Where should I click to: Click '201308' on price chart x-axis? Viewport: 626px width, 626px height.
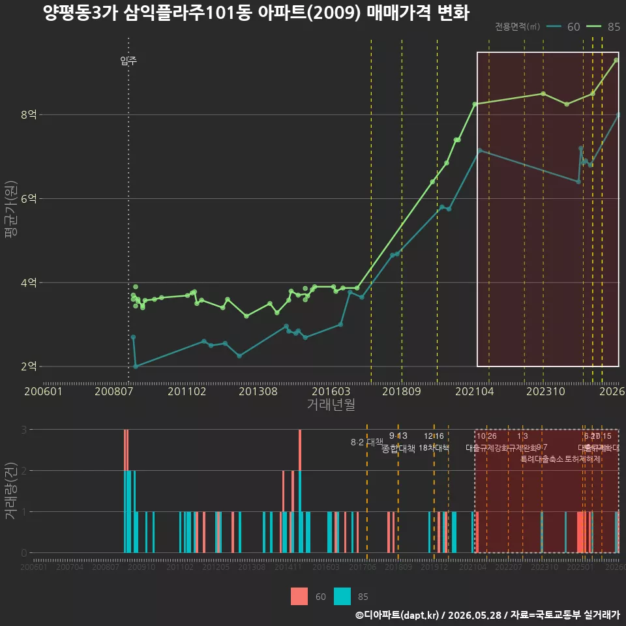point(258,391)
